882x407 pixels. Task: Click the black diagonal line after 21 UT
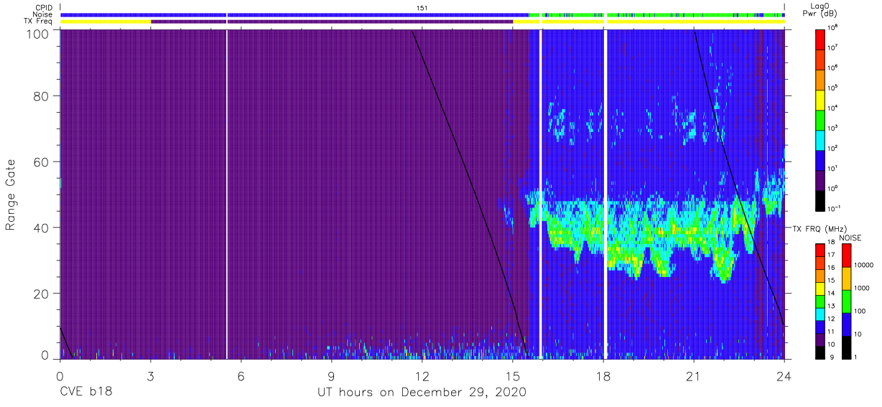(x=738, y=177)
